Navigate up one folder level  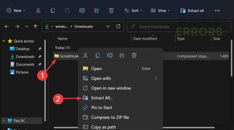[x=36, y=27]
